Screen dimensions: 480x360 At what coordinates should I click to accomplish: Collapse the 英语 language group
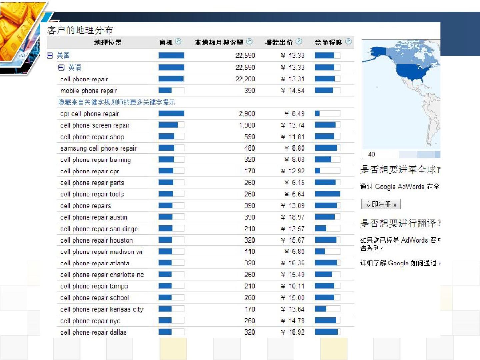[61, 68]
